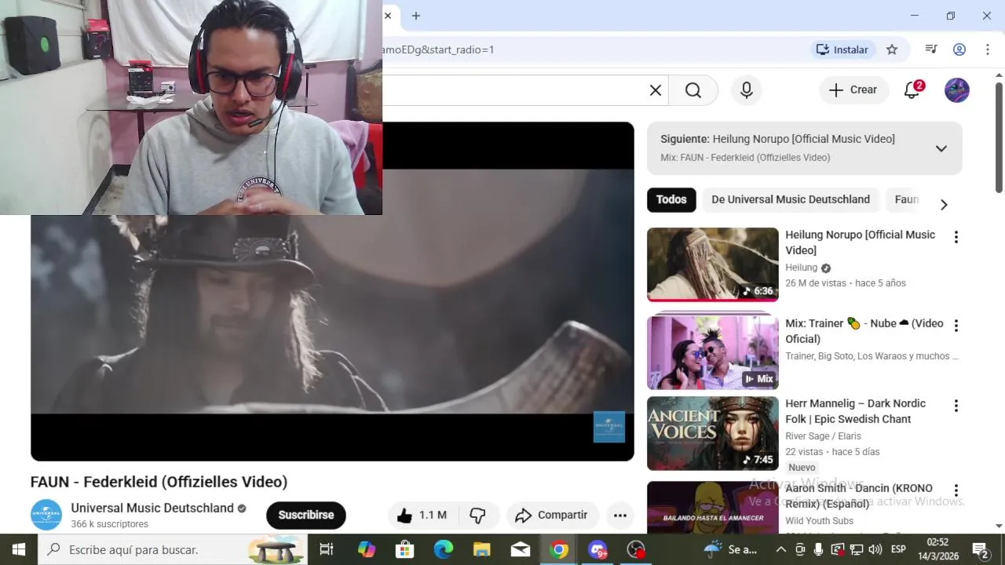This screenshot has height=565, width=1005.
Task: Open Microsoft Store from taskbar
Action: pyautogui.click(x=404, y=549)
